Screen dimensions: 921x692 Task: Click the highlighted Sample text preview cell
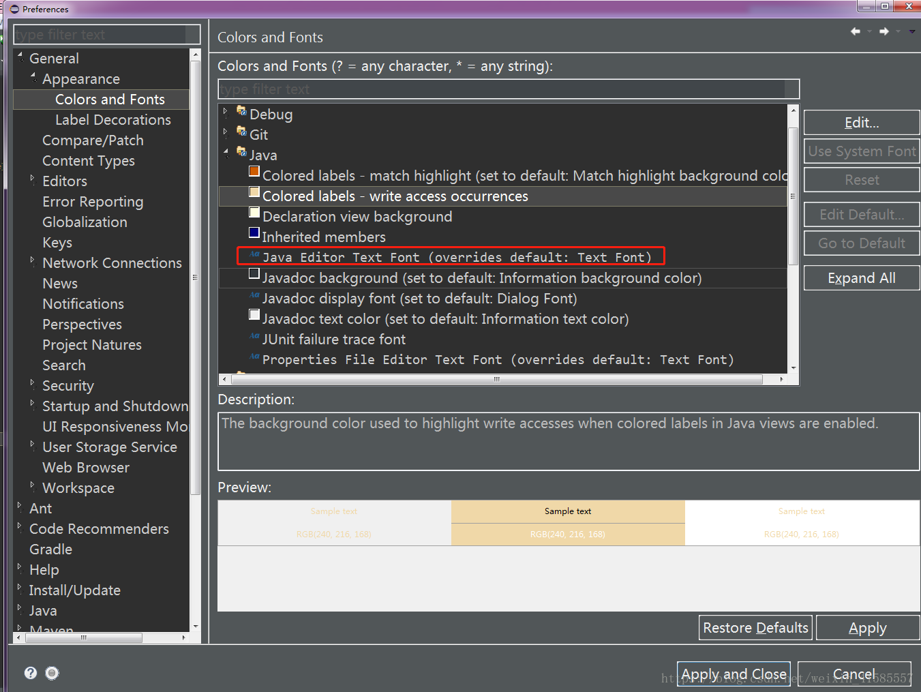pos(568,511)
